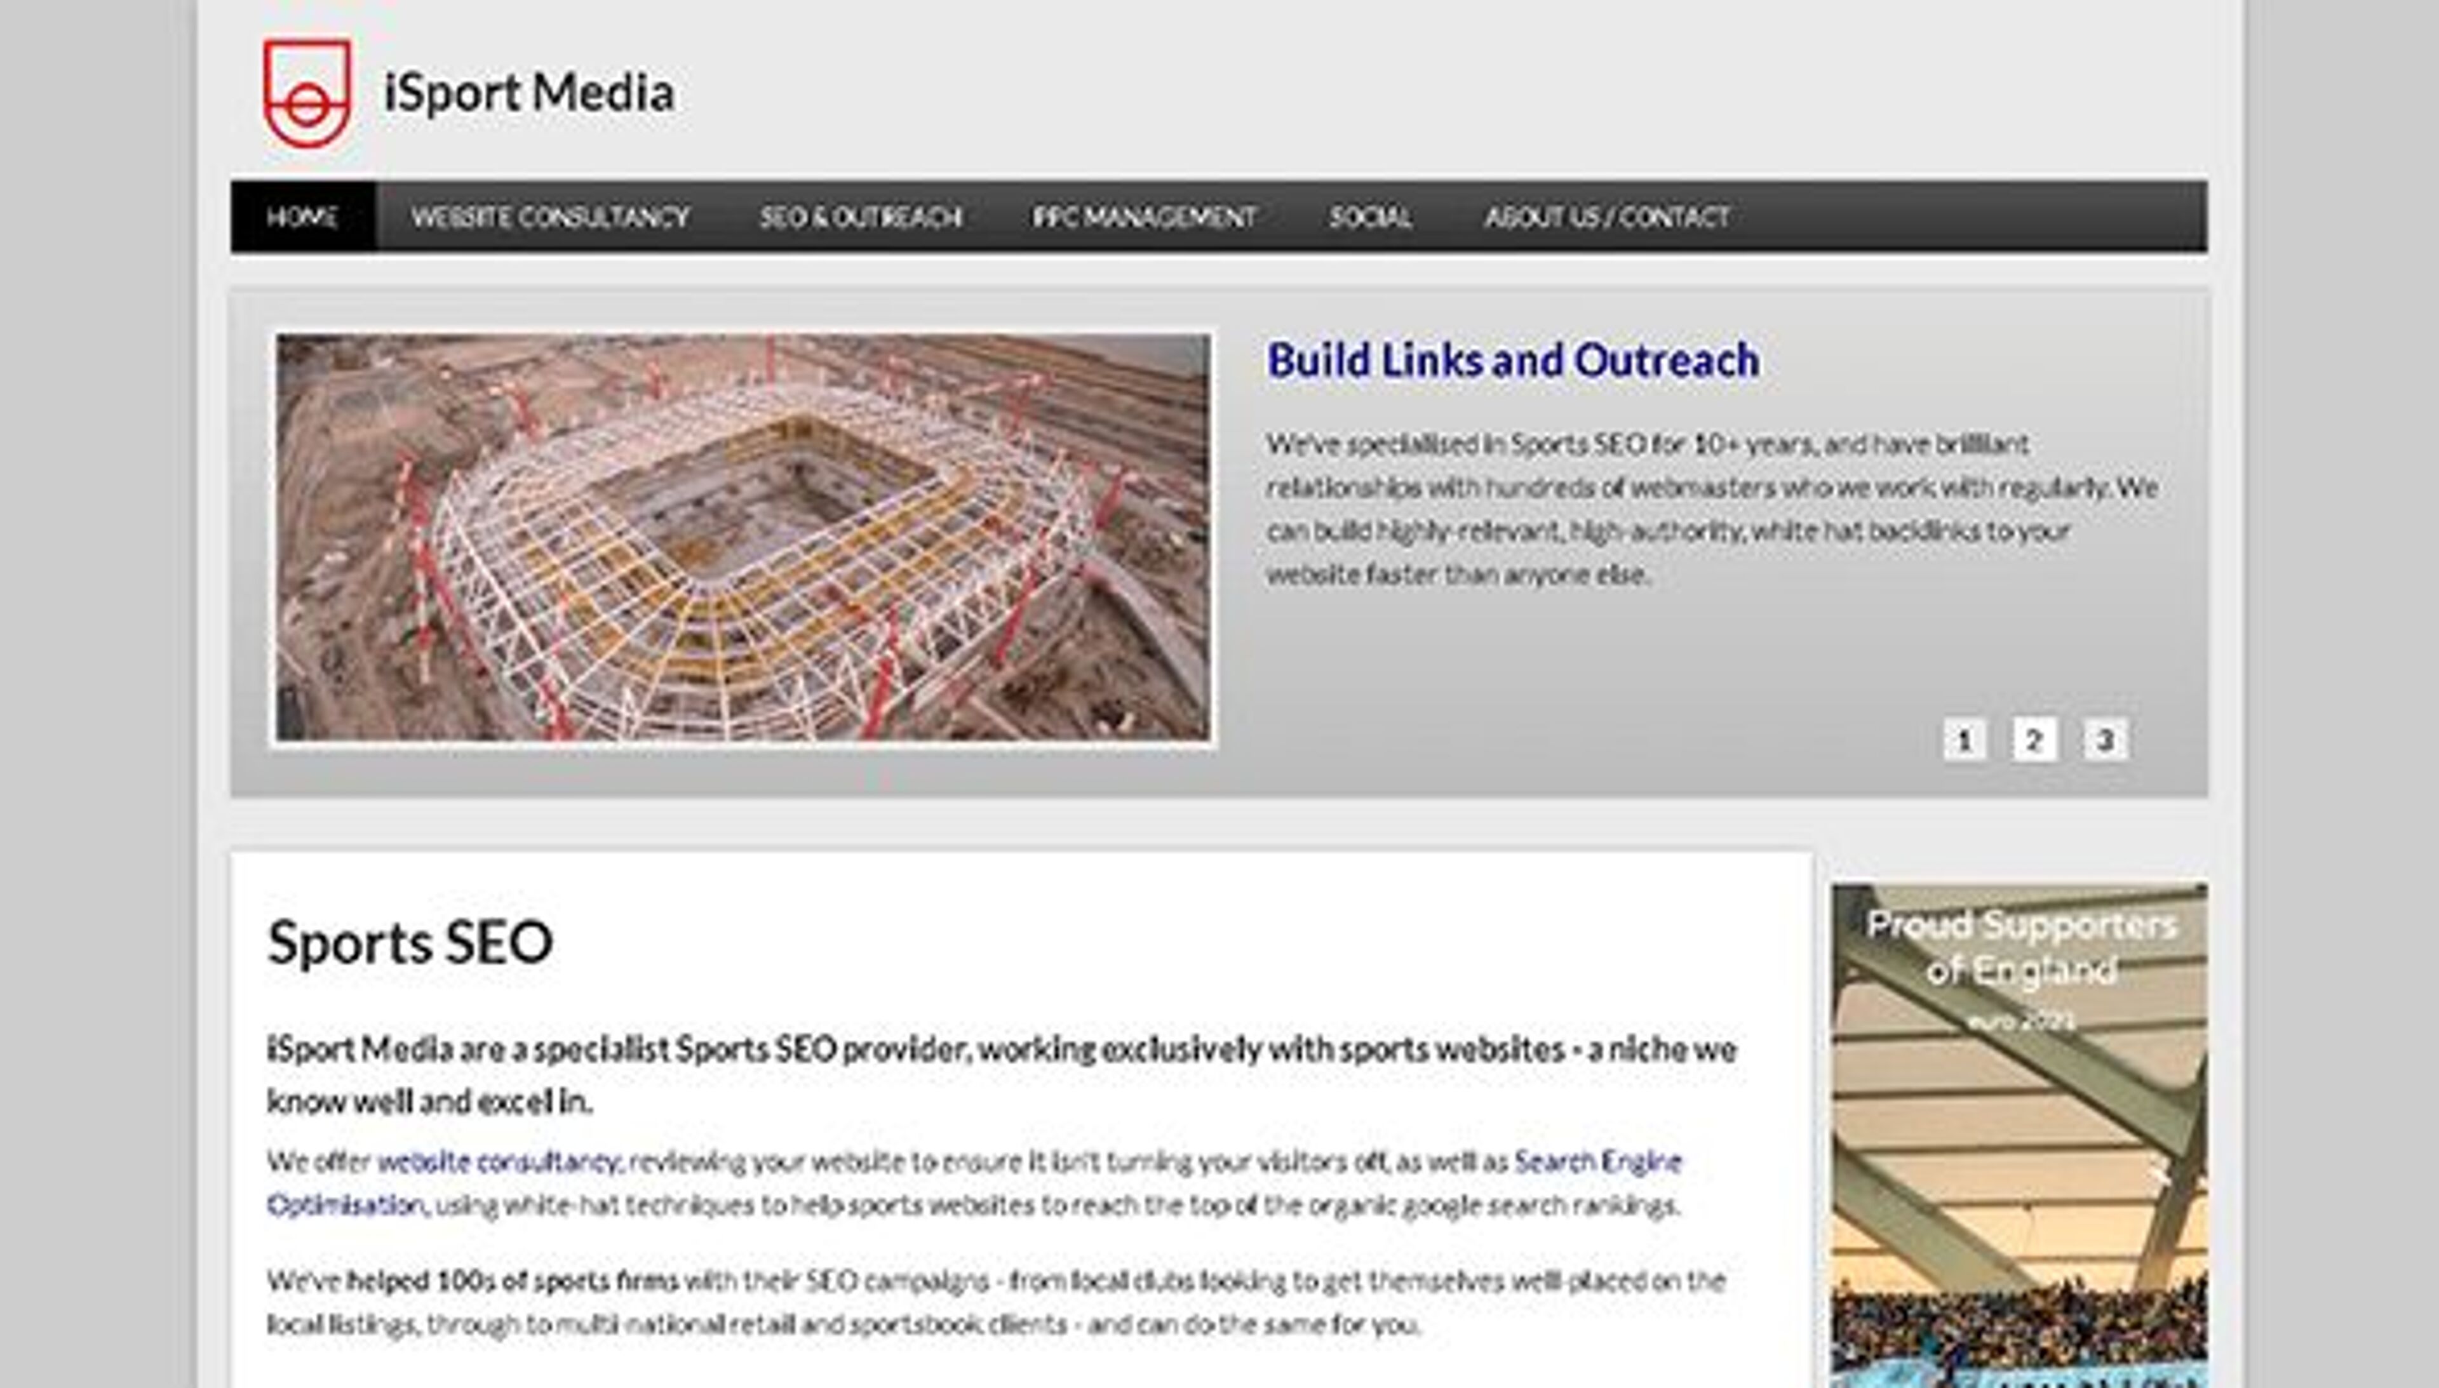The height and width of the screenshot is (1388, 2439).
Task: Switch to slide 3 in the slider
Action: (x=2106, y=740)
